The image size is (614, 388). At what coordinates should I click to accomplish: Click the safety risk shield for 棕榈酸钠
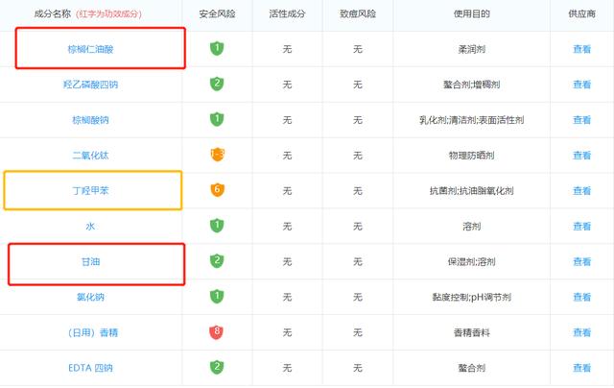[217, 119]
